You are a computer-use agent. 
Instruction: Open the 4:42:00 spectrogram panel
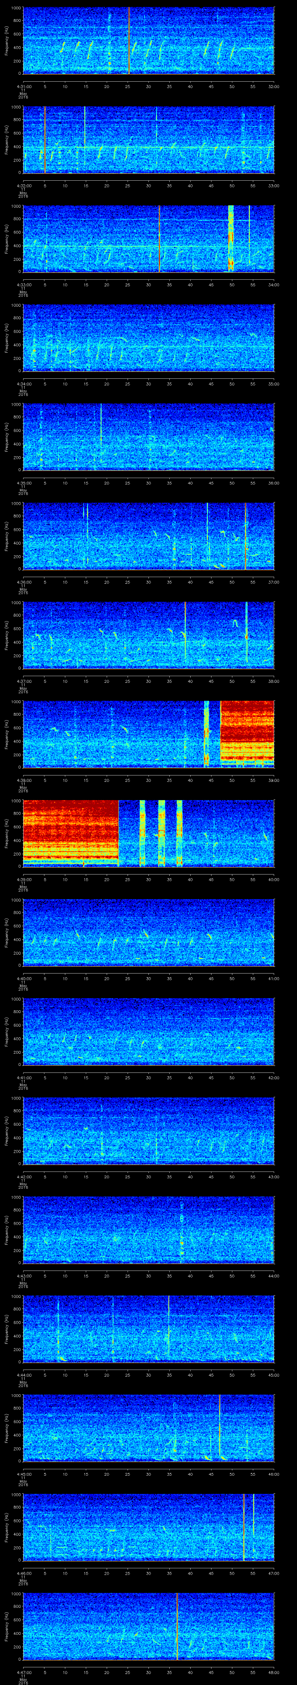(x=148, y=1130)
